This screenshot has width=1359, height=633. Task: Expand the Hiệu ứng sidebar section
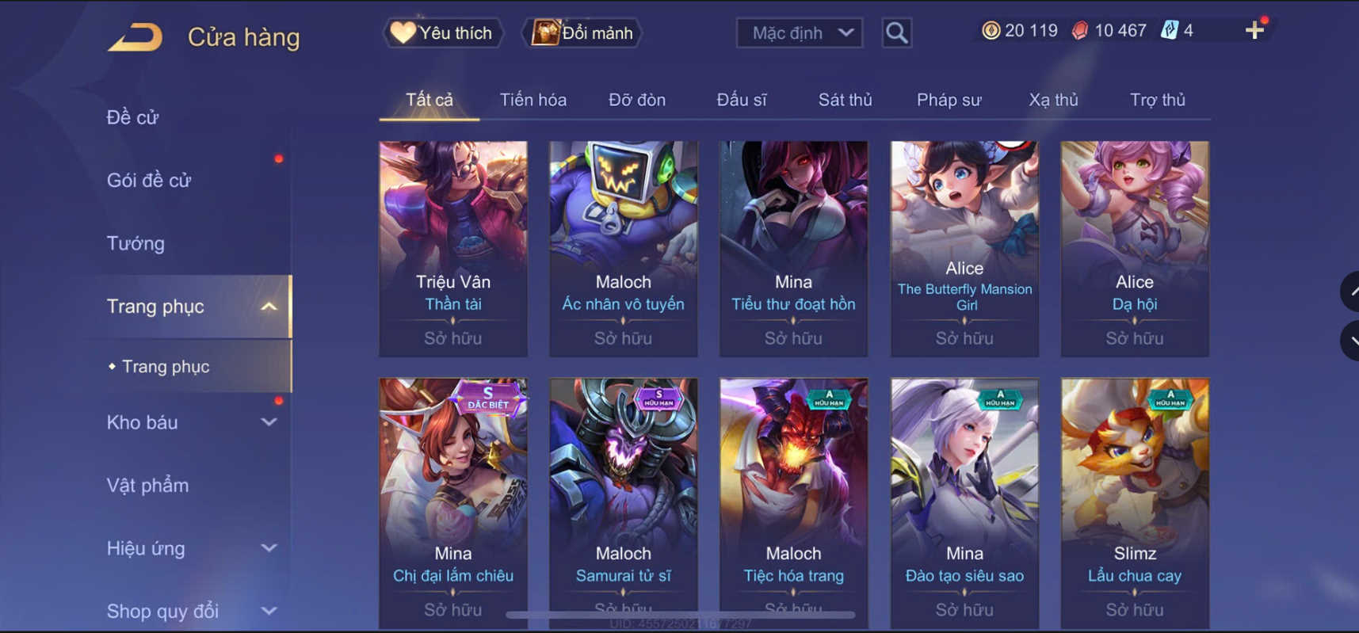point(269,548)
